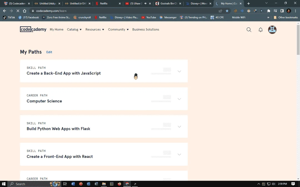Open the notifications bell
Viewport: 300px width, 187px height.
261,30
